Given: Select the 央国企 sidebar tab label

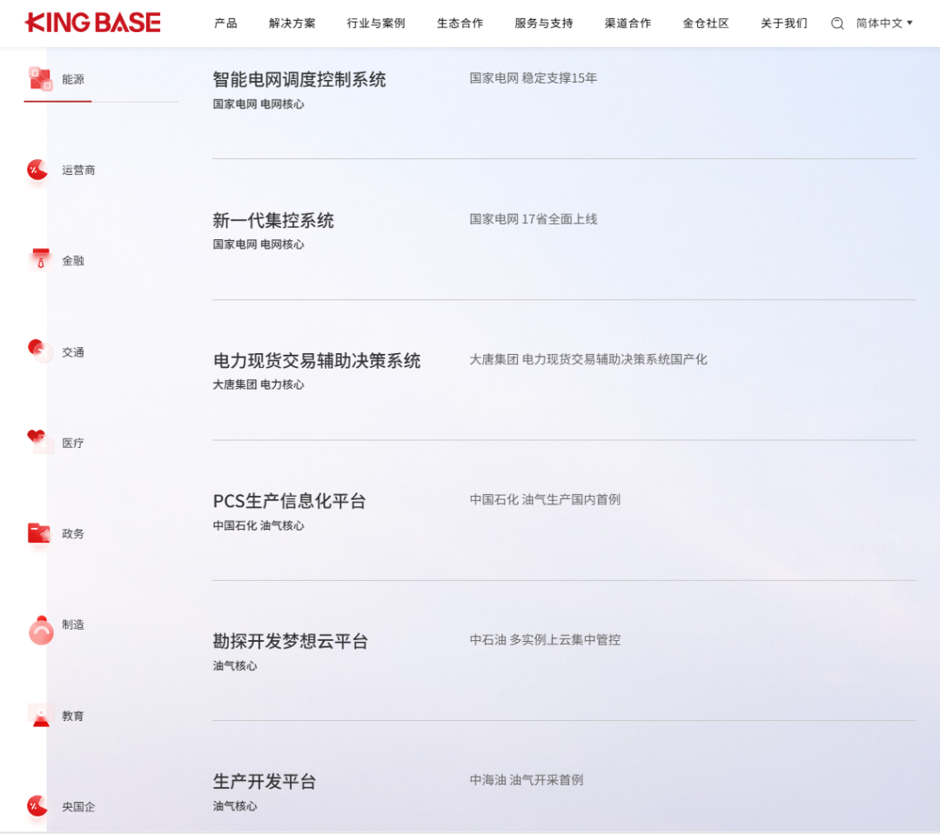Looking at the screenshot, I should (78, 806).
